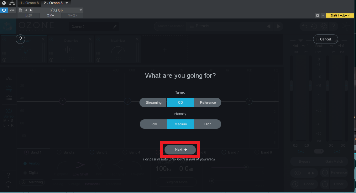Image resolution: width=356 pixels, height=193 pixels.
Task: Solo the Maximizer module S icon
Action: pyautogui.click(x=98, y=60)
